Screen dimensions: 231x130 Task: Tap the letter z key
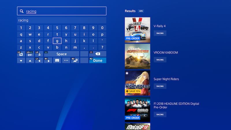tap(21, 47)
